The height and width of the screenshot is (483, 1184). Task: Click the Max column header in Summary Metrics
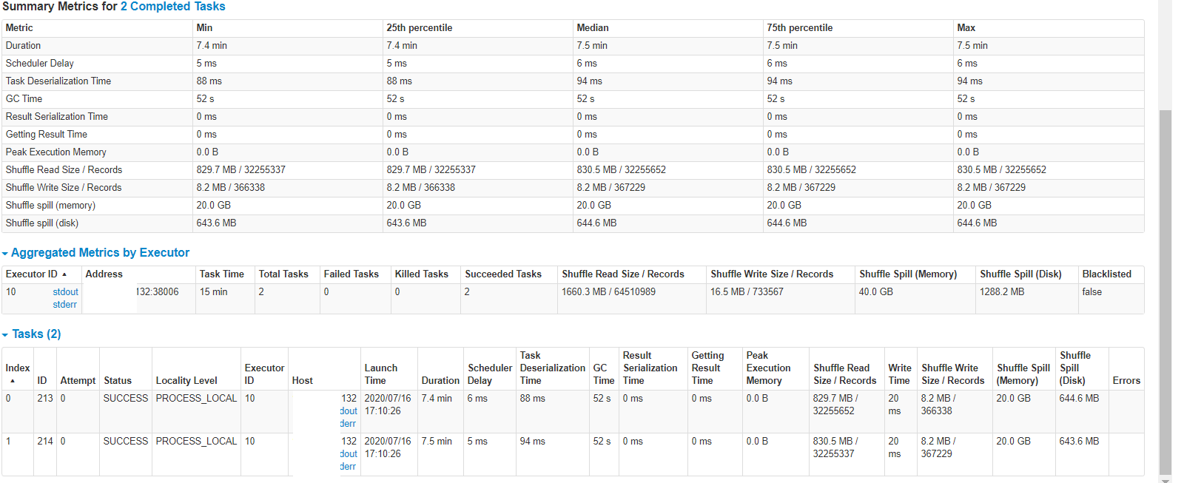tap(966, 28)
